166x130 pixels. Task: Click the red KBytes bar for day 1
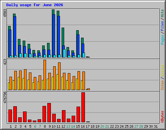10,116
